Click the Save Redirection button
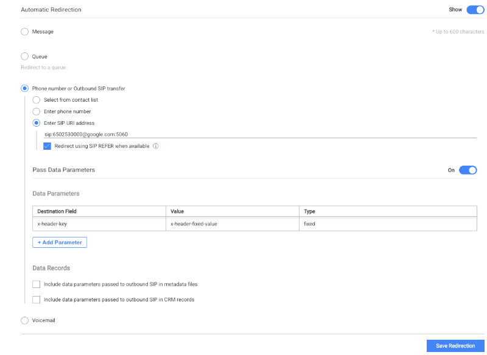 (455, 345)
